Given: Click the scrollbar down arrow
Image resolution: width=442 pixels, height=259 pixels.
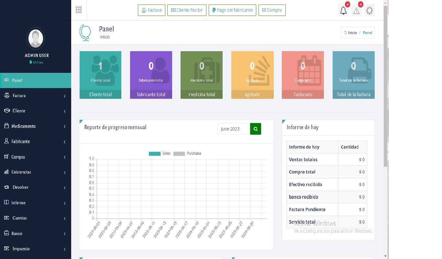Looking at the screenshot, I should [385, 256].
